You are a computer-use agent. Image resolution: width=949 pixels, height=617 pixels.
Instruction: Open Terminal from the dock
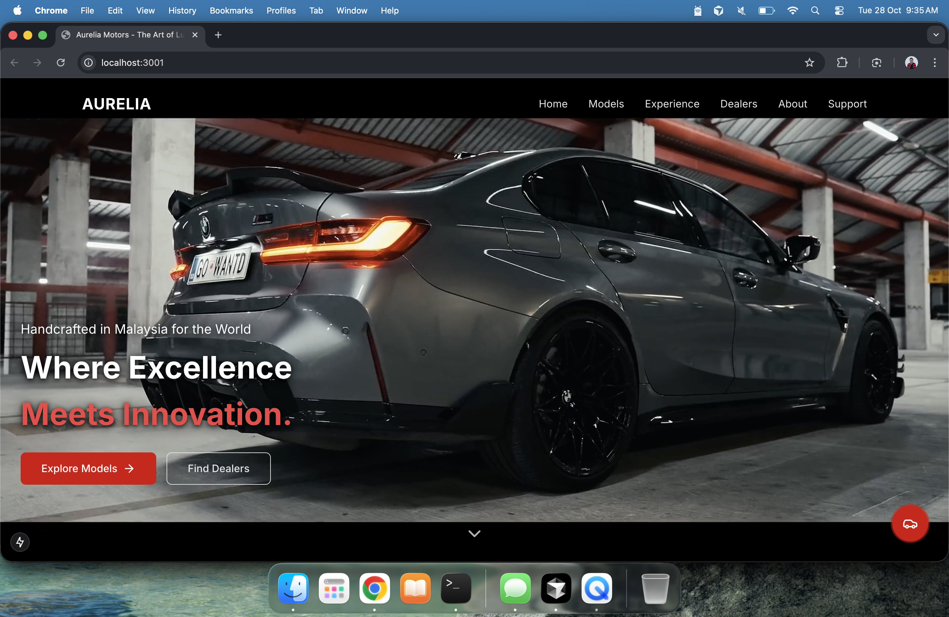[455, 588]
